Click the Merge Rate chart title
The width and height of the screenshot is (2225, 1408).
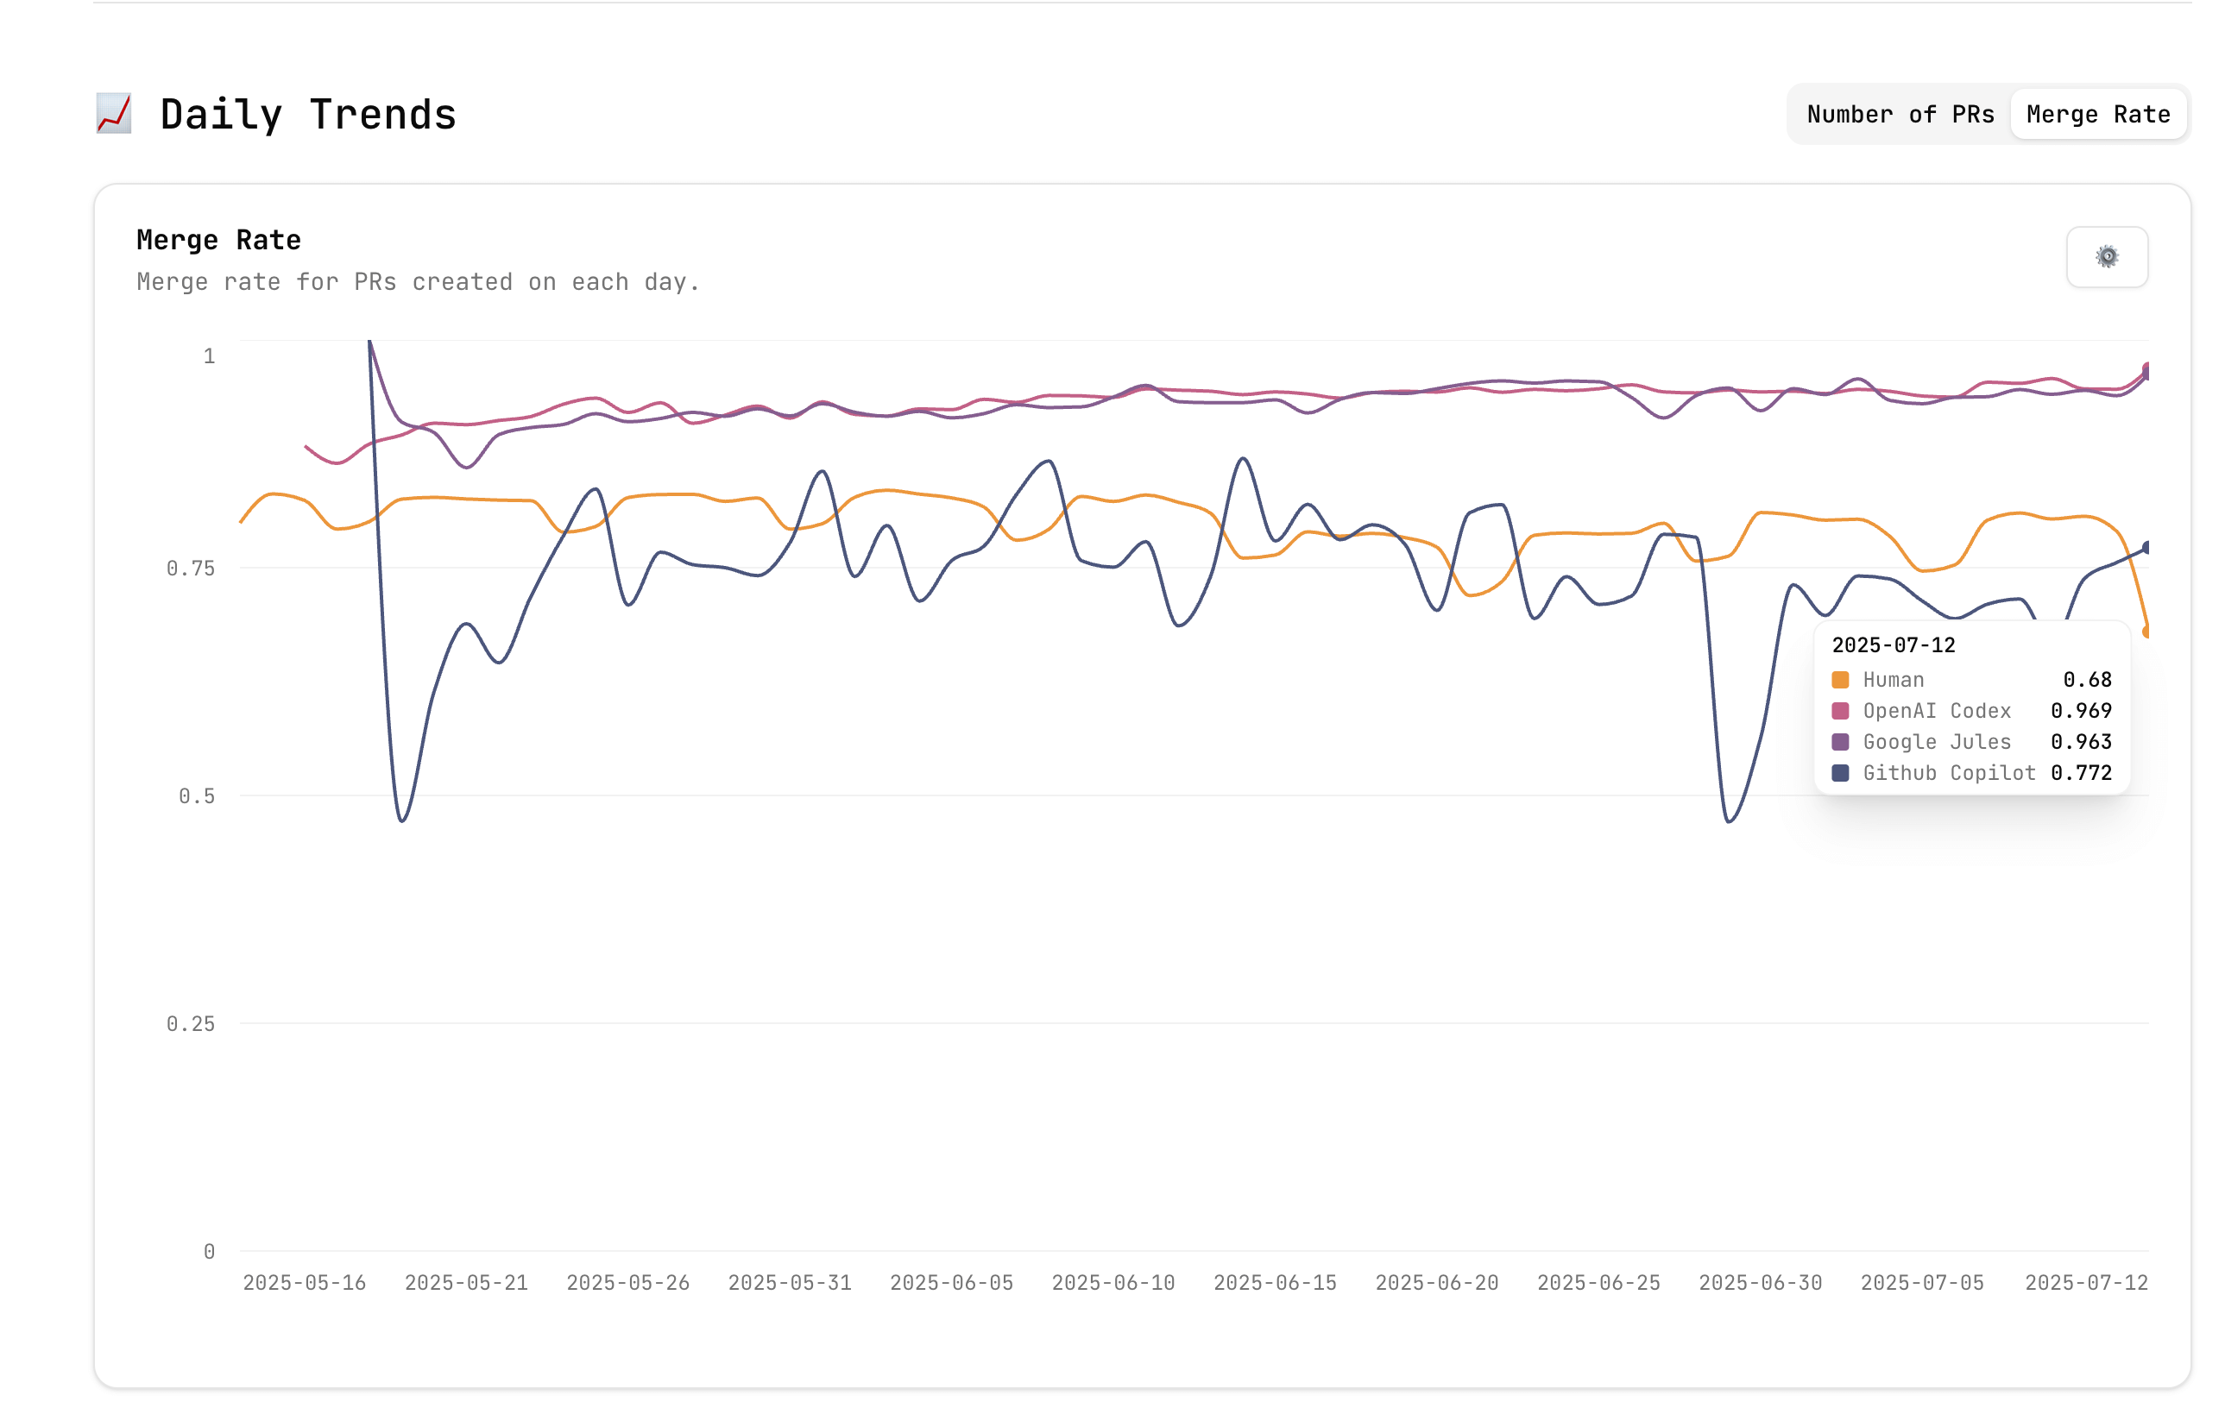pyautogui.click(x=219, y=240)
